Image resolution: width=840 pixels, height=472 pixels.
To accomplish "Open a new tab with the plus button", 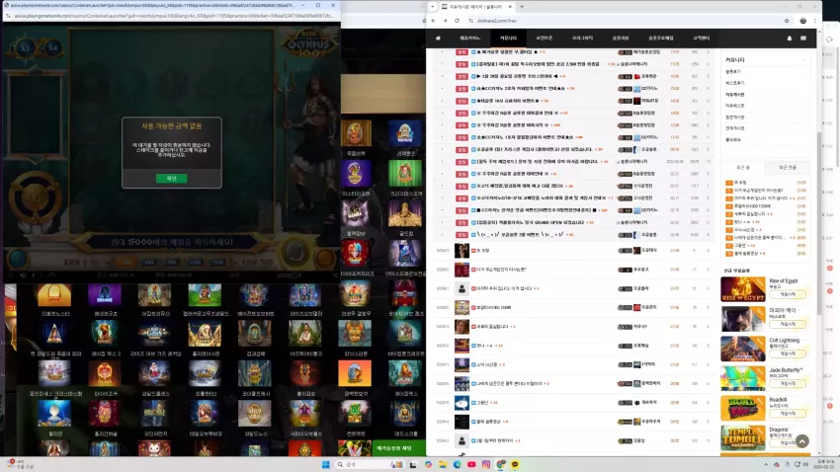I will coord(522,7).
